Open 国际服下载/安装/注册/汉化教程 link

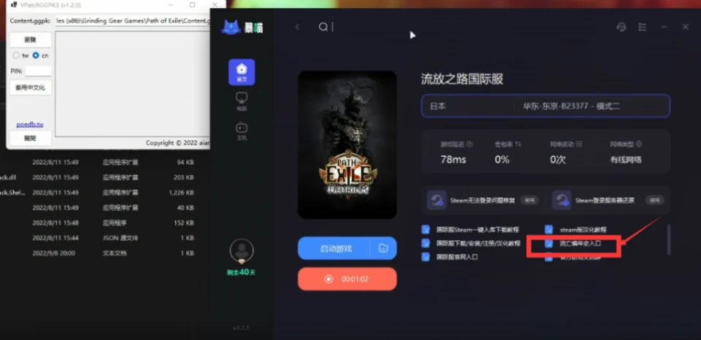(478, 244)
